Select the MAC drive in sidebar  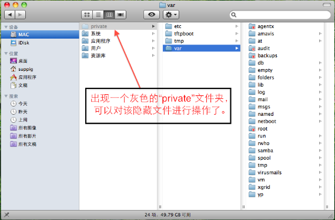40,35
